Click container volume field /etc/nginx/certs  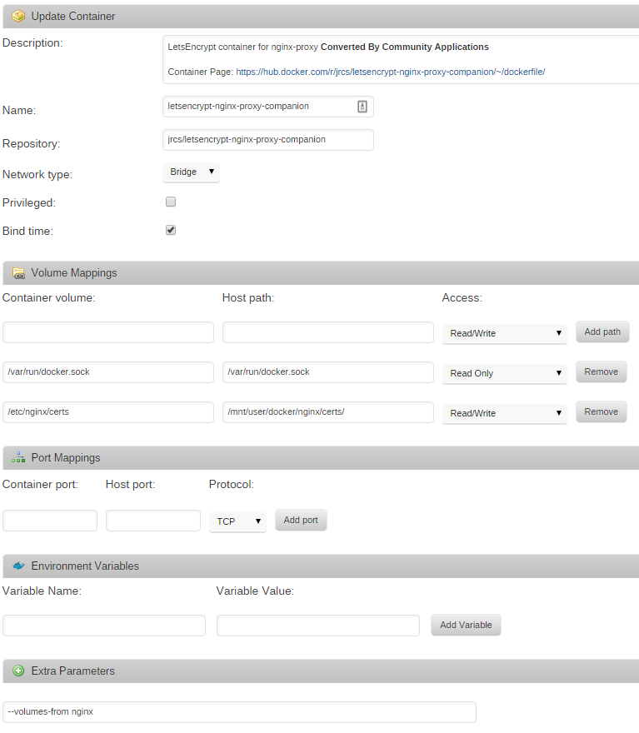pos(108,412)
